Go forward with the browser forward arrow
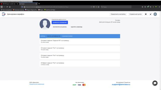Viewport: 161px width, 90px height. click(x=5, y=7)
